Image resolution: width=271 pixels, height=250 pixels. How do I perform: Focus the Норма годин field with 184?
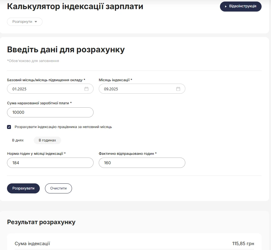[50, 163]
